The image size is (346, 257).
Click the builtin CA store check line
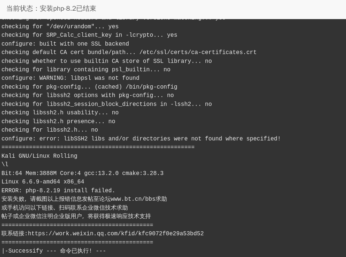coord(107,61)
